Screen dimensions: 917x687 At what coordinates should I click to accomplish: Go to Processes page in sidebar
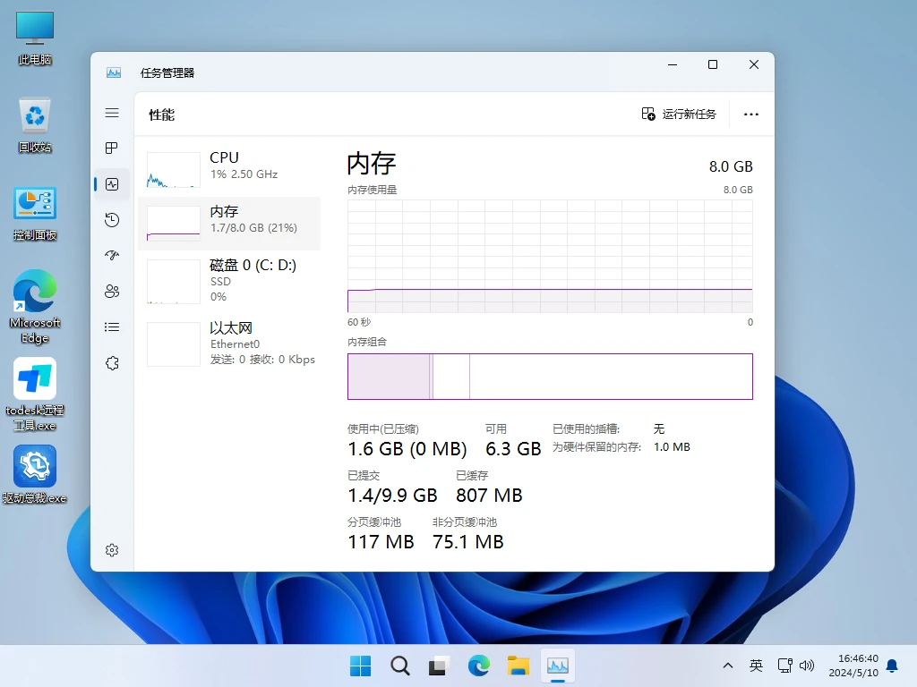pyautogui.click(x=112, y=148)
